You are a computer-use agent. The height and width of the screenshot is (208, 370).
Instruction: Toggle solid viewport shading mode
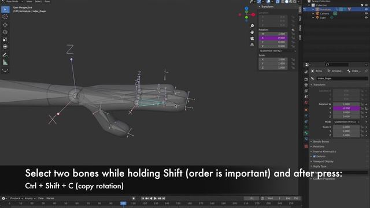pos(287,2)
